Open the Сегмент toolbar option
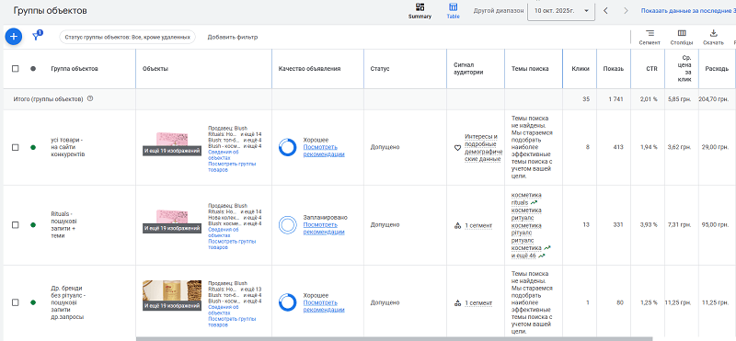Viewport: 736px width, 341px height. click(650, 37)
